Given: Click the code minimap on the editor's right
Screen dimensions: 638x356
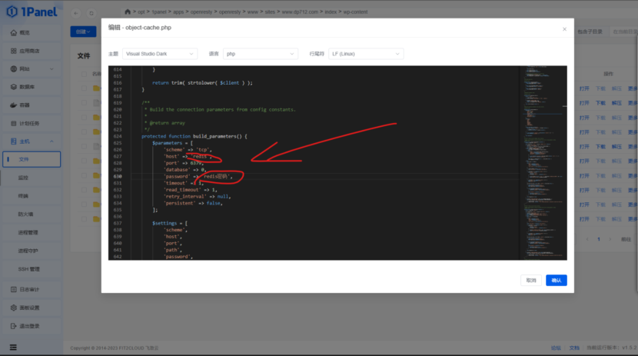Looking at the screenshot, I should pos(546,154).
